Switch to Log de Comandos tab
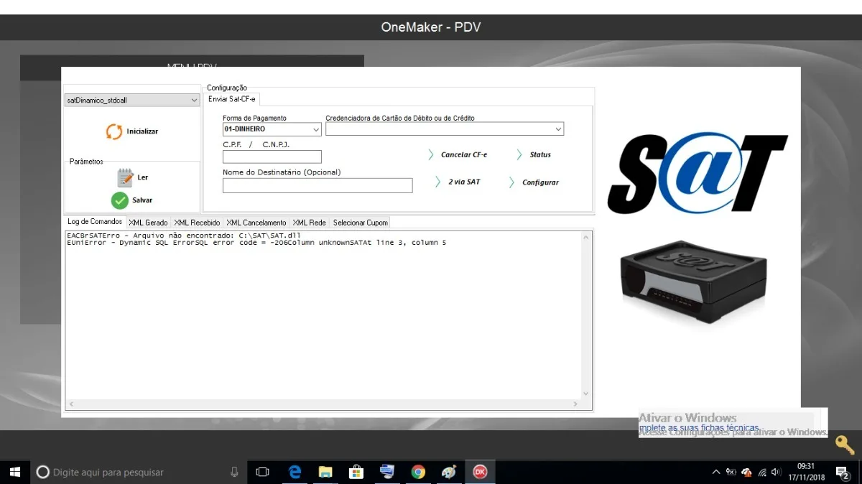This screenshot has height=484, width=862. (x=95, y=222)
